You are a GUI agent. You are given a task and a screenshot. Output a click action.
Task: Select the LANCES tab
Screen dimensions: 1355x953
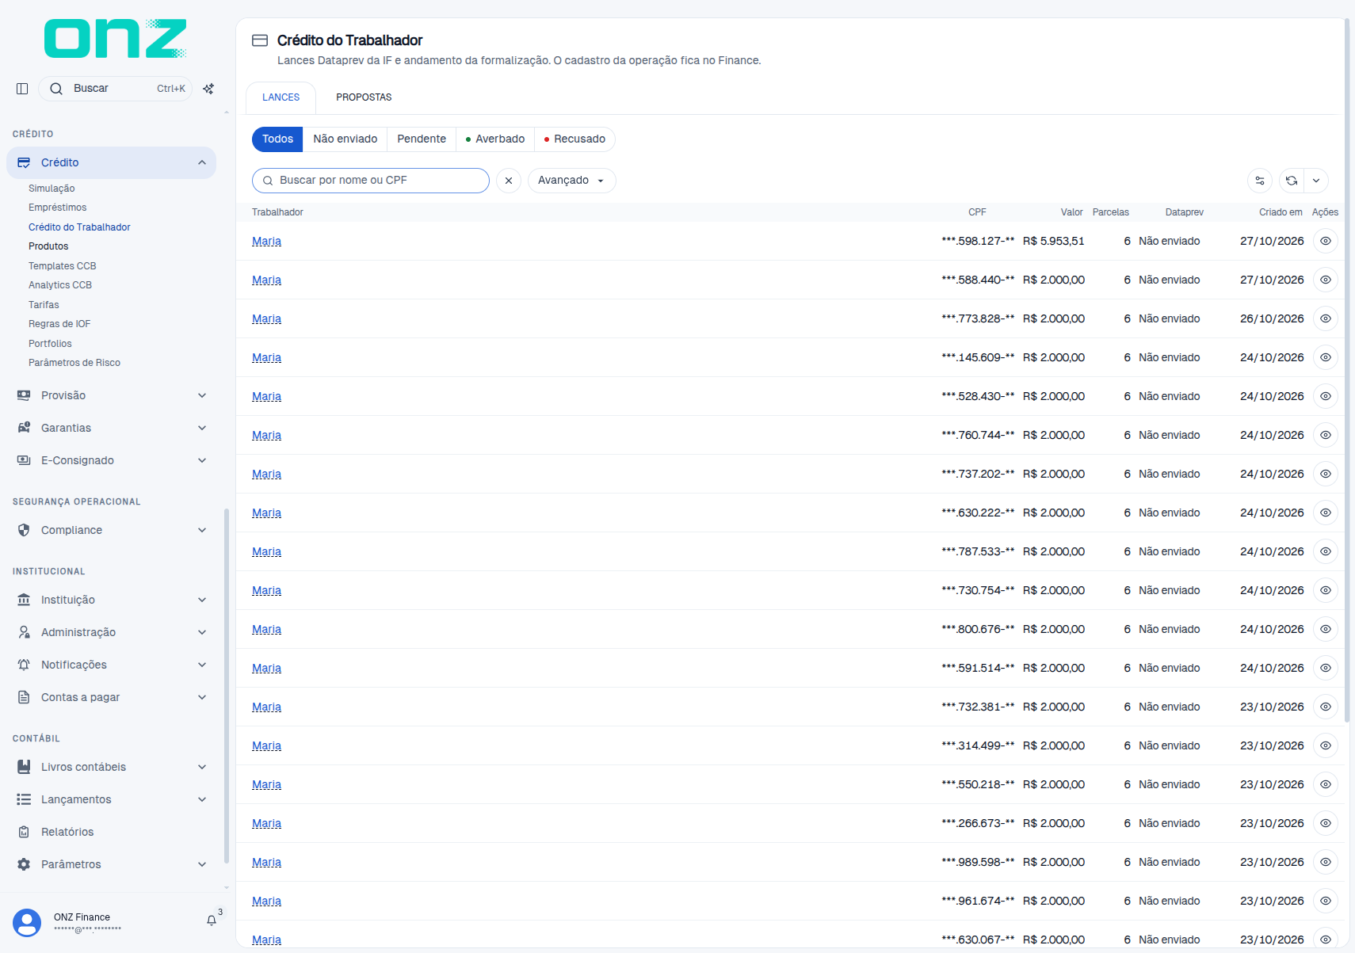(281, 97)
